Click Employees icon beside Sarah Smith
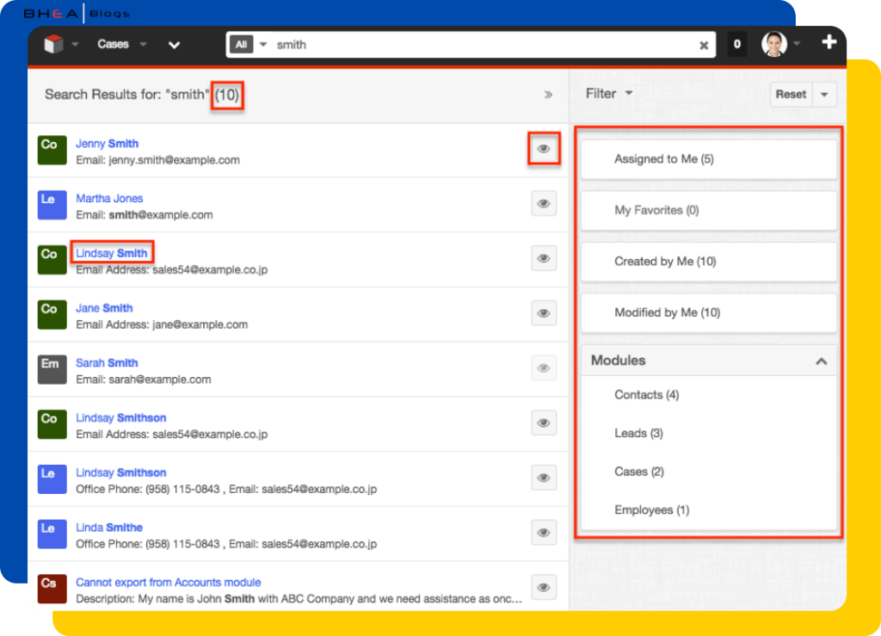Image resolution: width=881 pixels, height=636 pixels. 52,369
